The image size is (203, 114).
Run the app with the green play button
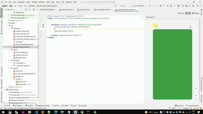click(x=150, y=6)
